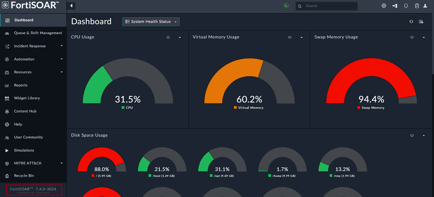Open the System Health Status dropdown
The width and height of the screenshot is (434, 197).
tap(151, 22)
